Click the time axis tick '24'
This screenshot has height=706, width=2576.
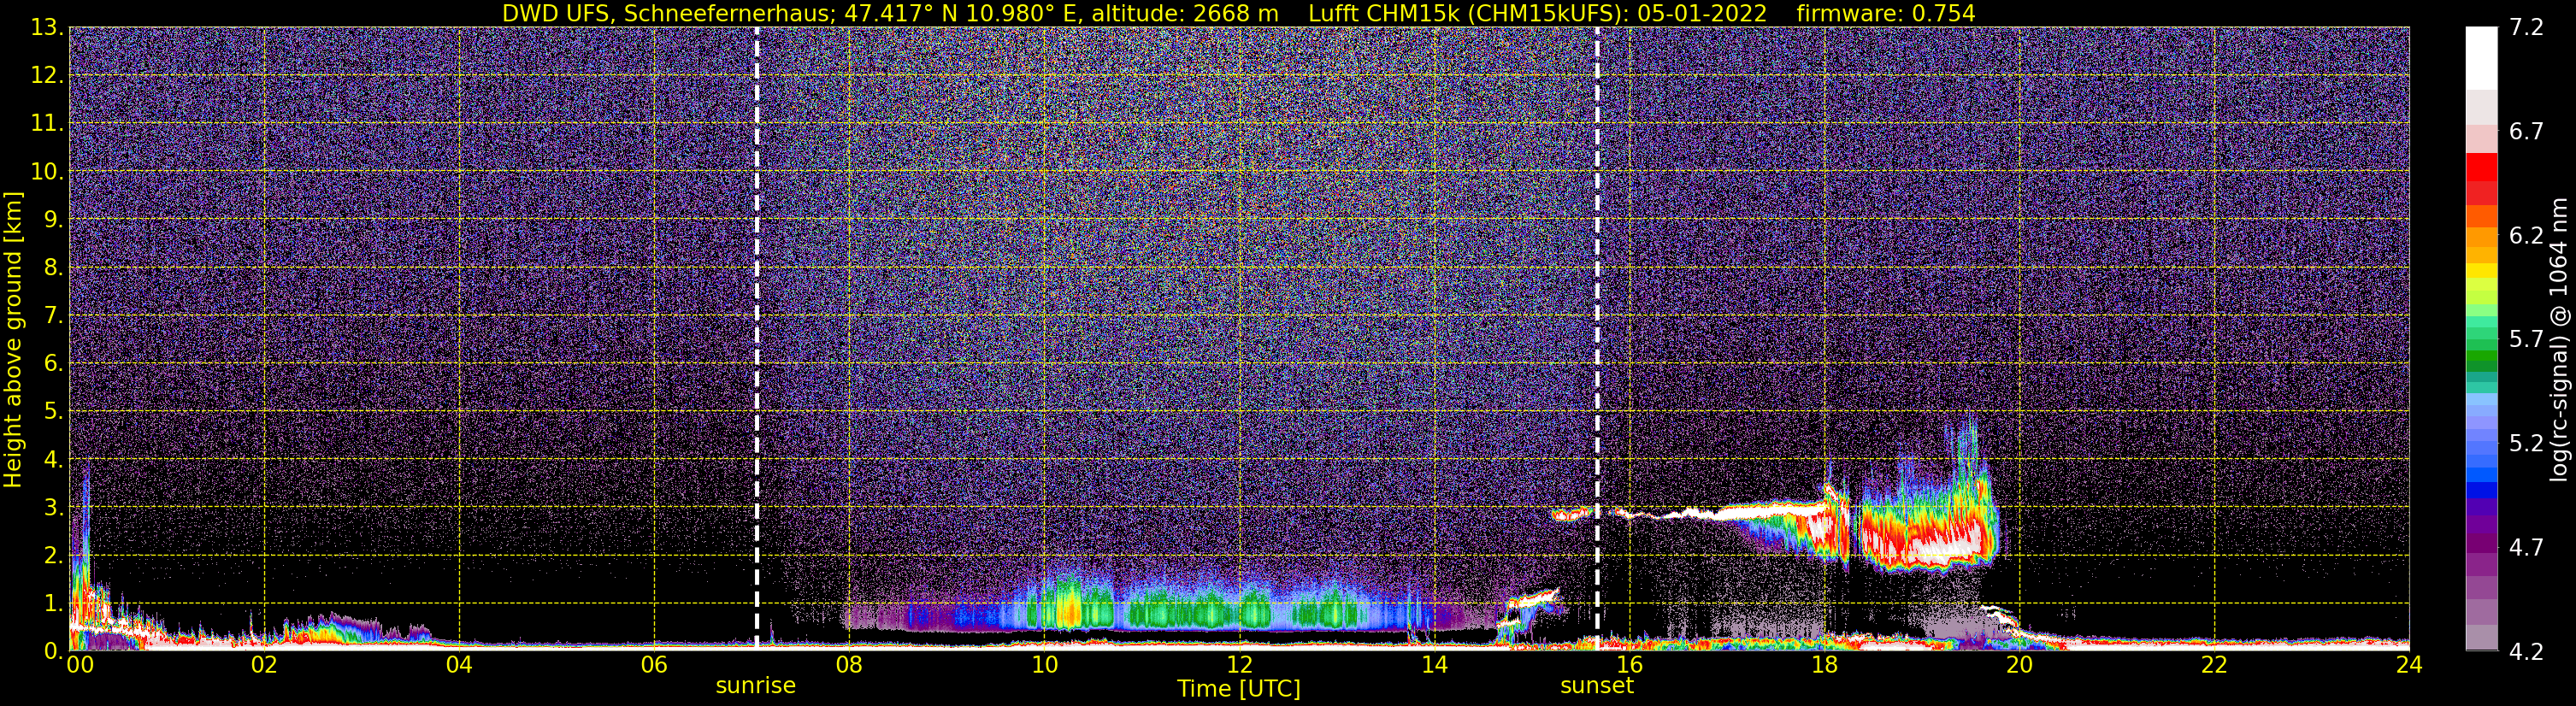[x=2409, y=666]
